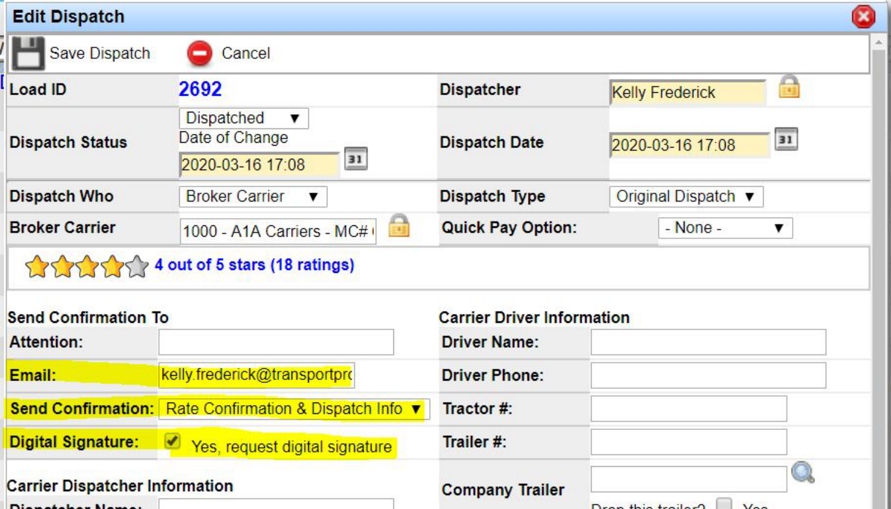Click the 'Yes, request digital signature' text
Viewport: 891px width, 509px height.
(292, 447)
